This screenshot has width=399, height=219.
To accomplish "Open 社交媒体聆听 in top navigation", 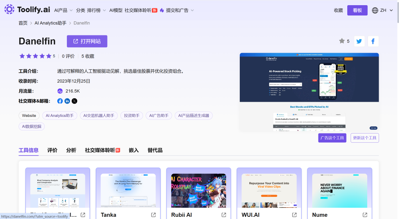I will pos(141,10).
